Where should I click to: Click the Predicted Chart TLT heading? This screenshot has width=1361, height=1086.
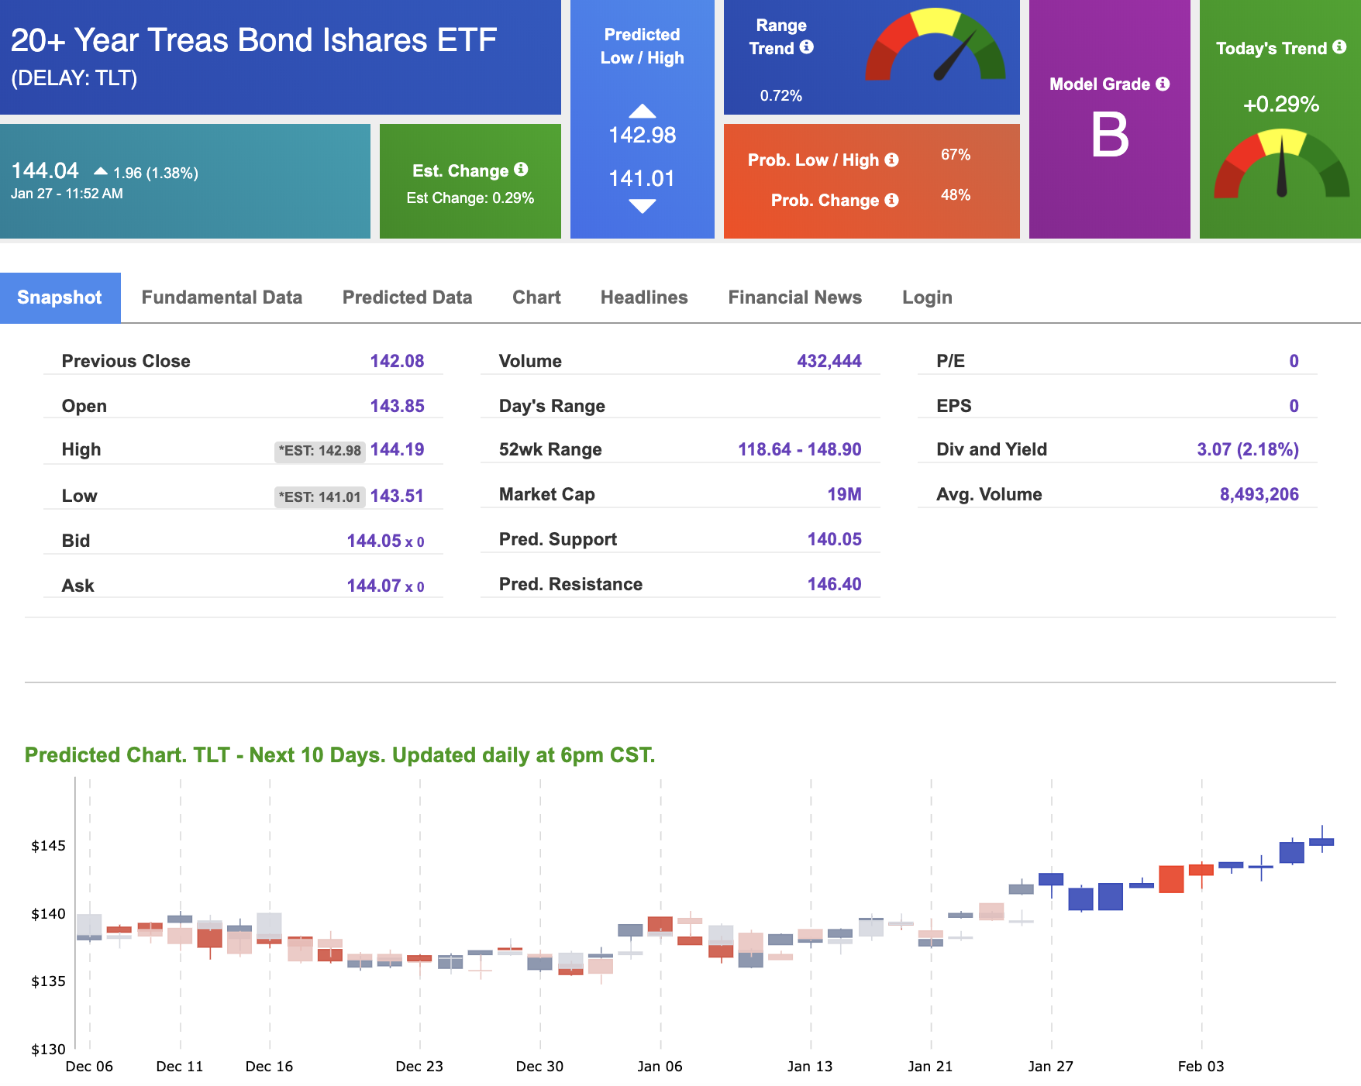339,755
